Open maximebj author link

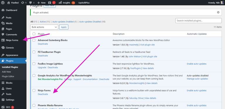134,45
